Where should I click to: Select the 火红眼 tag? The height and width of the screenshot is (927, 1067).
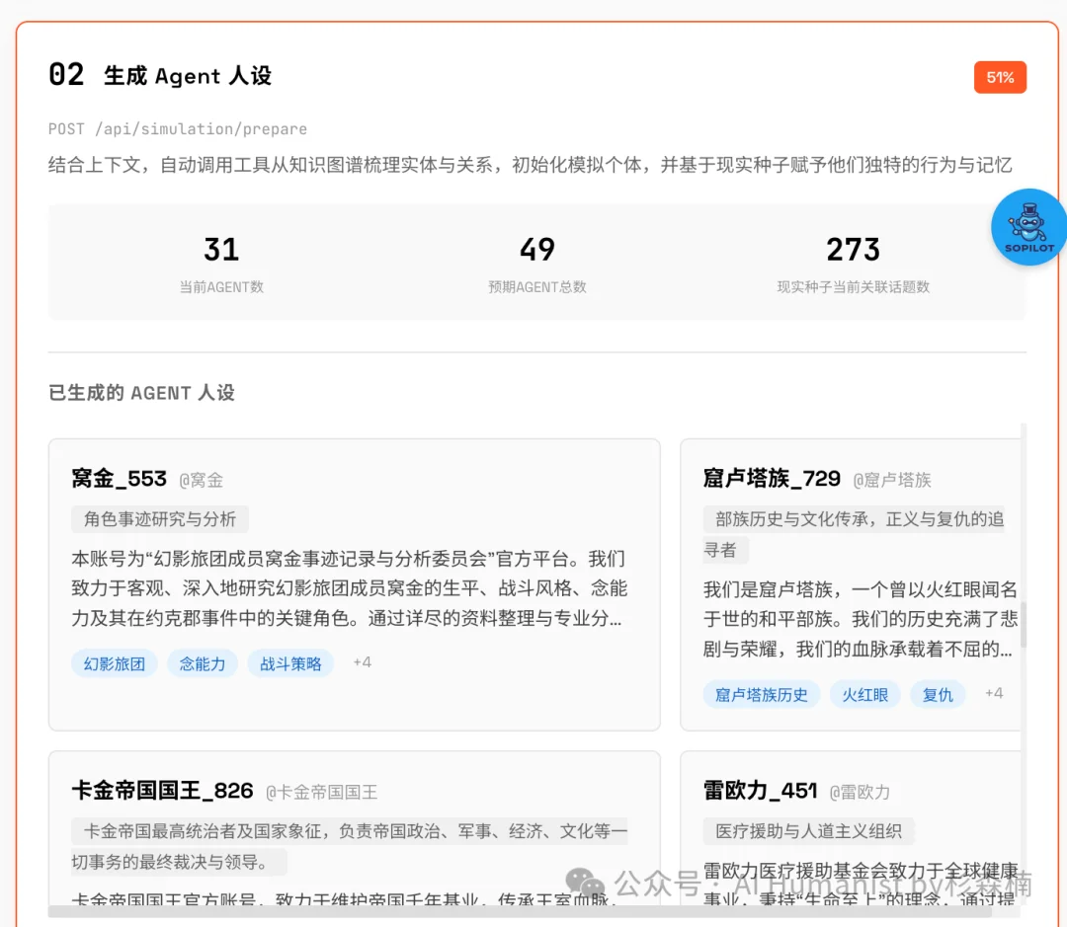864,695
